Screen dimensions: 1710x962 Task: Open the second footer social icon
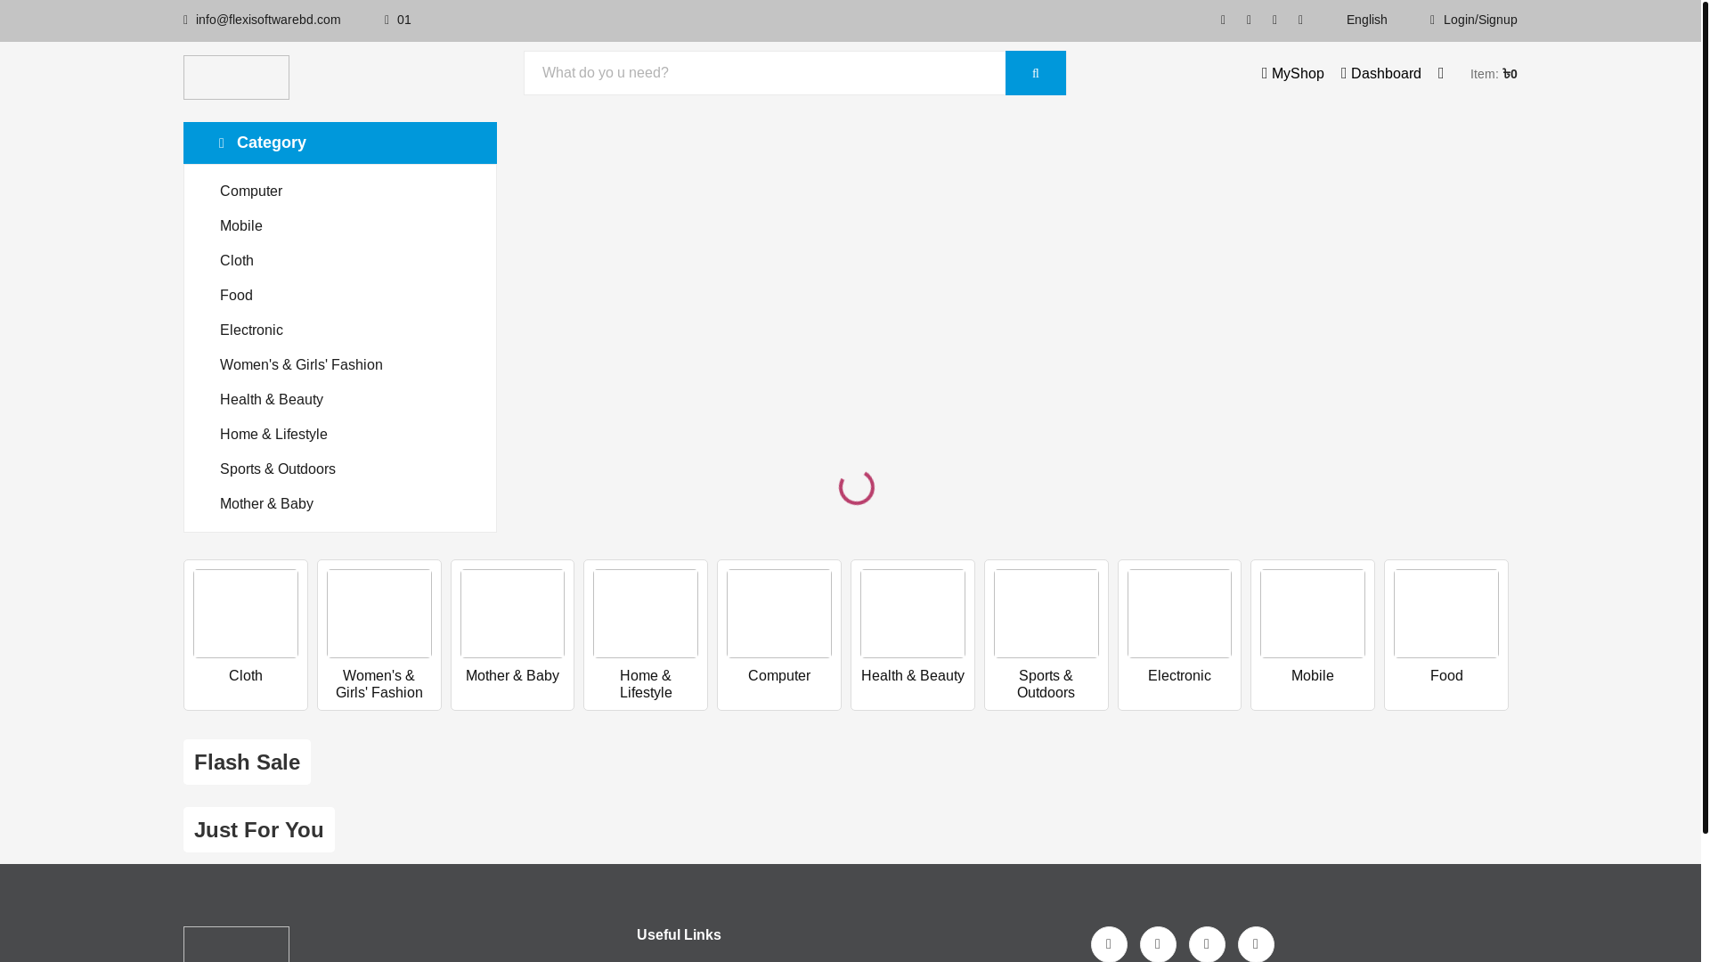coord(1158,943)
